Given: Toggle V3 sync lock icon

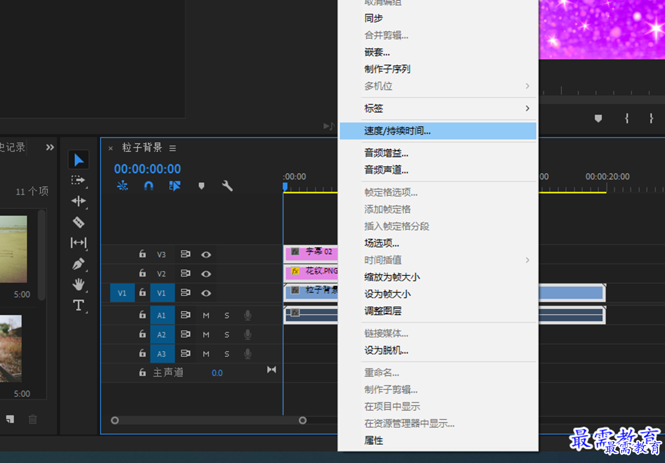Looking at the screenshot, I should point(185,254).
